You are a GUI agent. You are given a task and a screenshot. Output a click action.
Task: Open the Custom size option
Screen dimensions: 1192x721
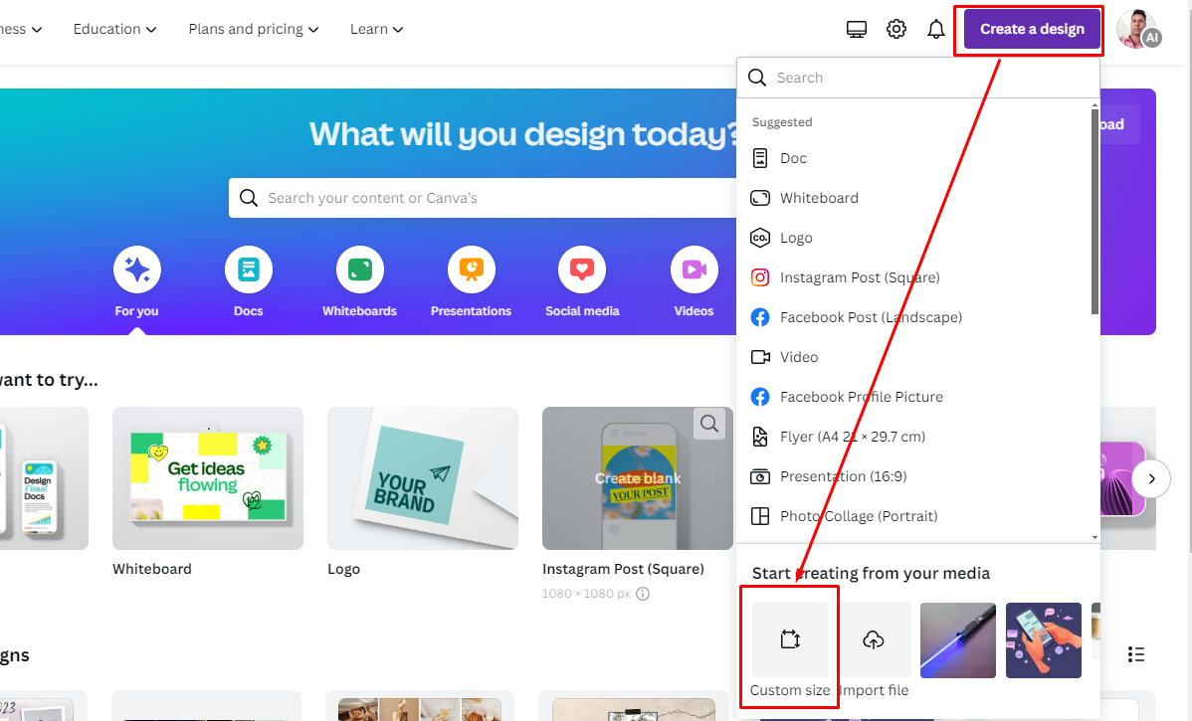coord(789,640)
